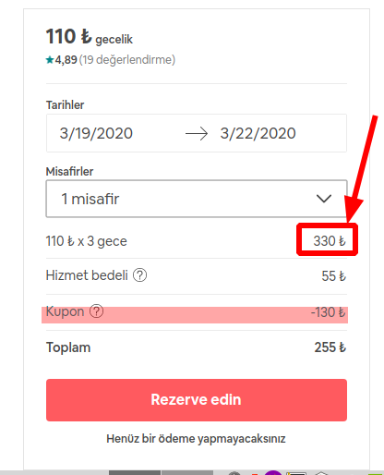Viewport: 384px width, 475px height.
Task: Expand guests with the chevron arrow
Action: (x=324, y=199)
